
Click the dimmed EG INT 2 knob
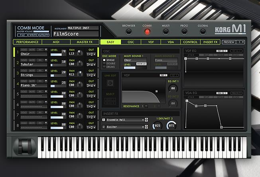point(173,103)
